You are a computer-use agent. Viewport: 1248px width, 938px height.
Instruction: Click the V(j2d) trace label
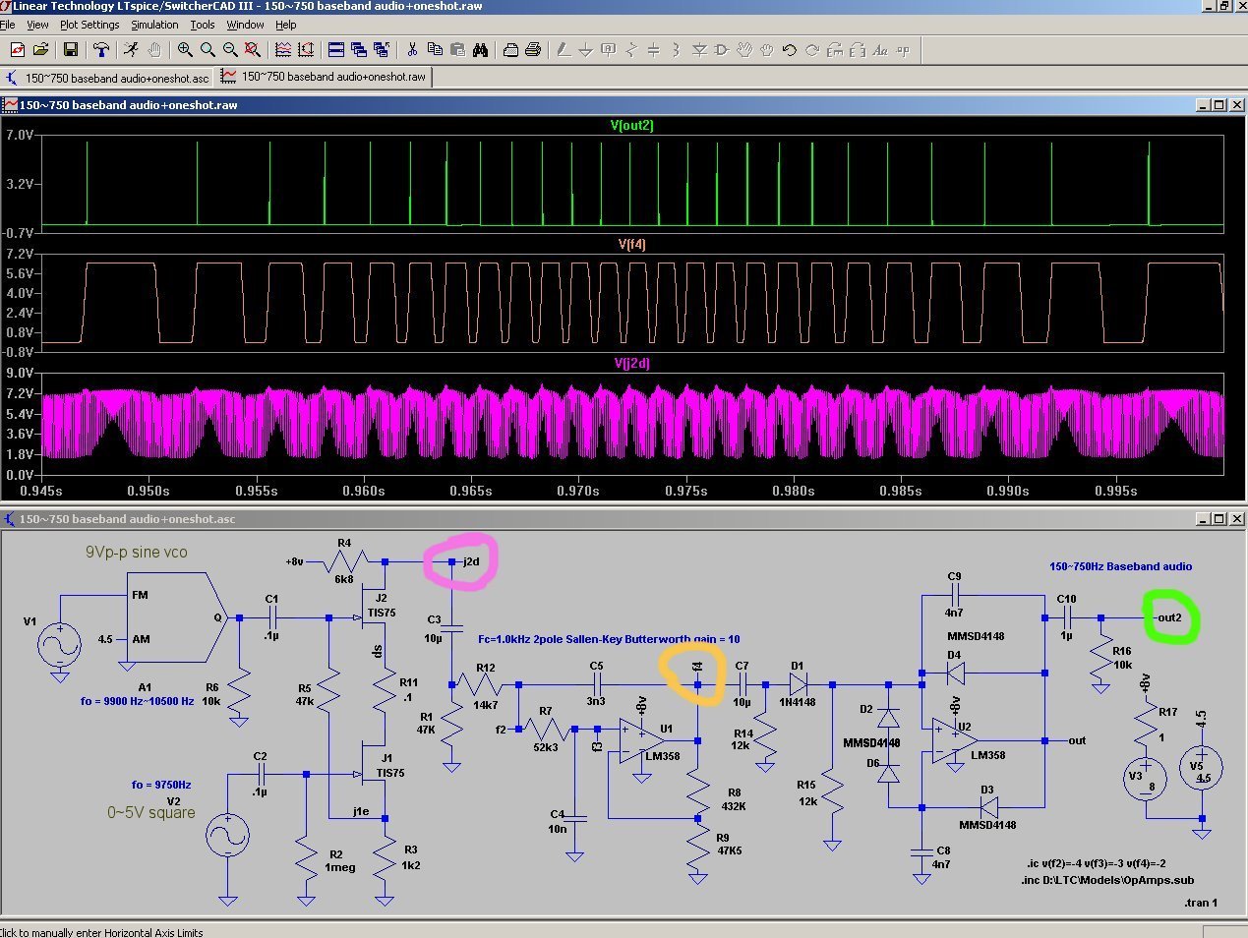[x=631, y=364]
